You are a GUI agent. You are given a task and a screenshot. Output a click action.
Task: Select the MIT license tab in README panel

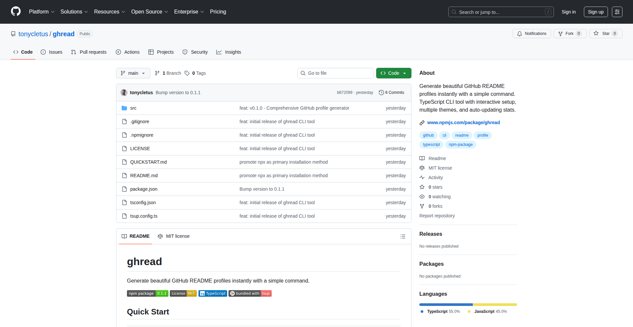click(174, 236)
